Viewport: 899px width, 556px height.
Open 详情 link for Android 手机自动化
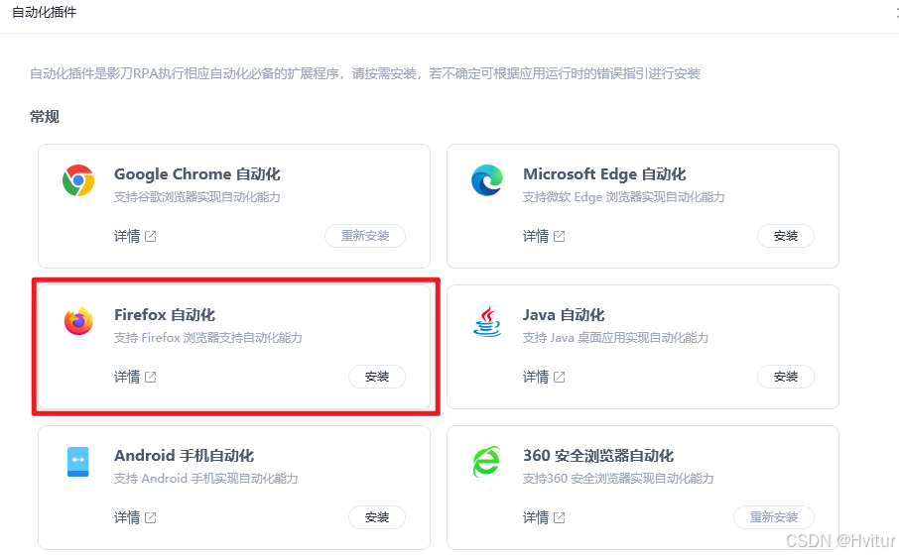pos(127,517)
